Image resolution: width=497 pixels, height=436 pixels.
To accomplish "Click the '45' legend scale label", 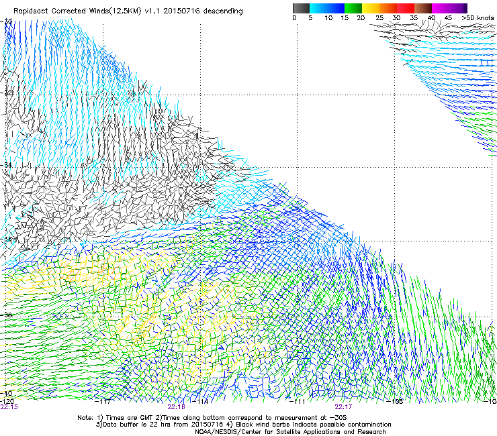I will tap(448, 18).
